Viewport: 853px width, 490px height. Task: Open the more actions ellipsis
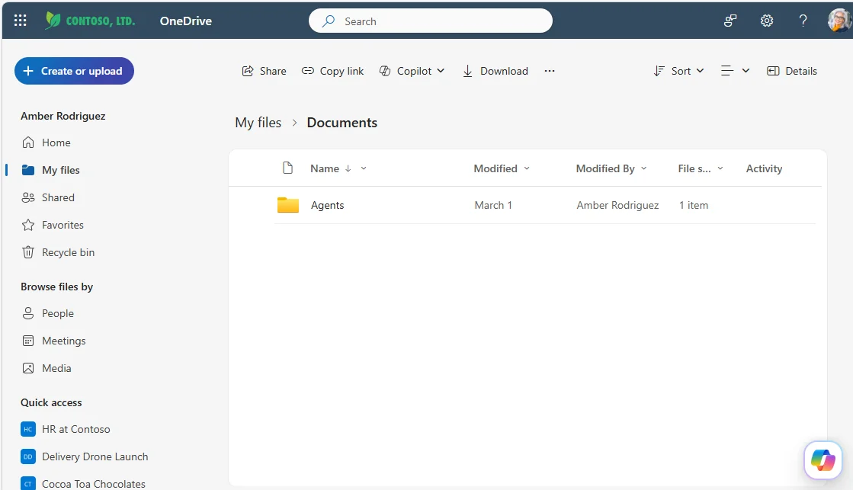550,71
